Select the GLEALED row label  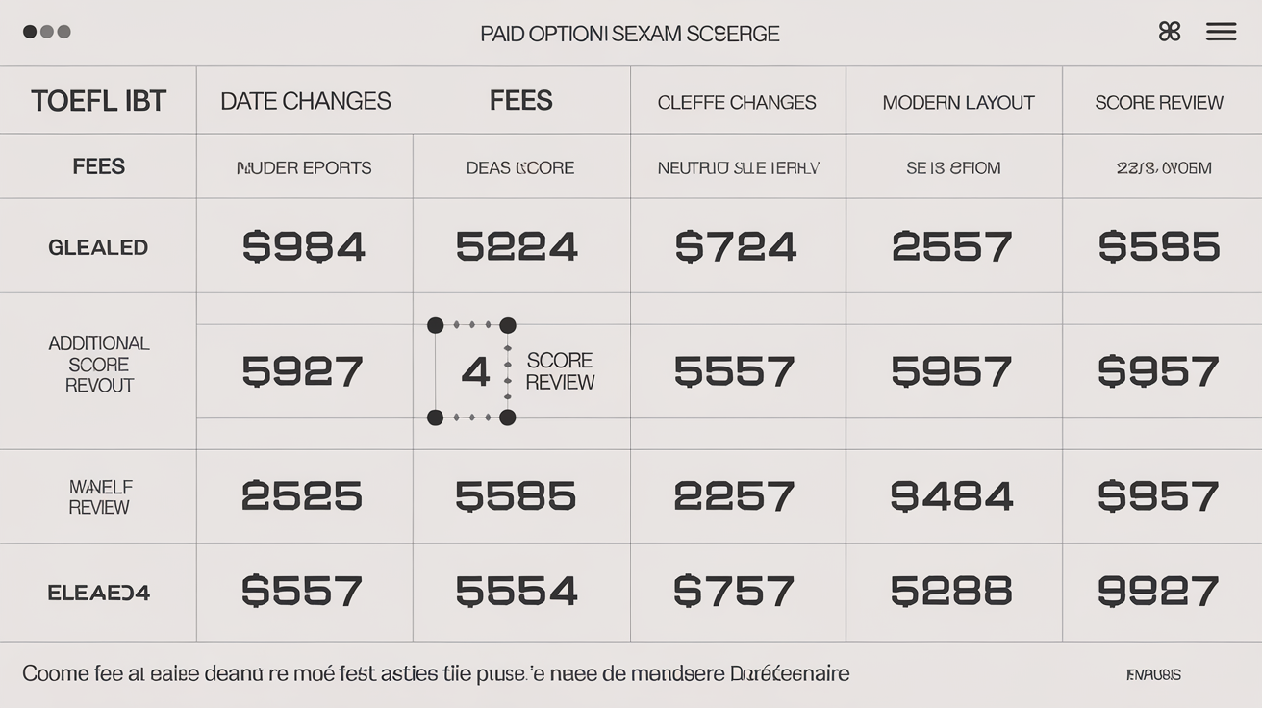[x=98, y=247]
